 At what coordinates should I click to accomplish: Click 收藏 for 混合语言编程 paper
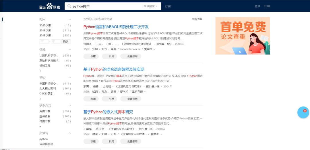pyautogui.click(x=91, y=99)
